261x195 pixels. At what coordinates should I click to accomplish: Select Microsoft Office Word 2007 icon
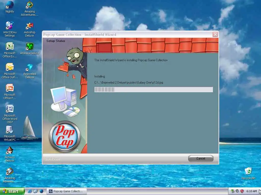[x=10, y=114]
